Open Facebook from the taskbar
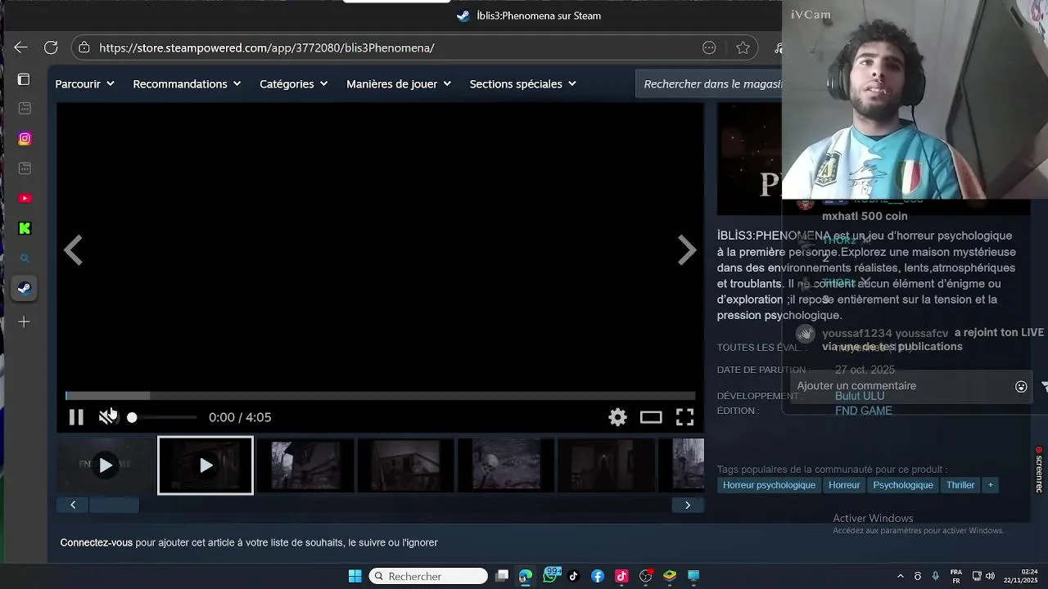 pos(598,576)
